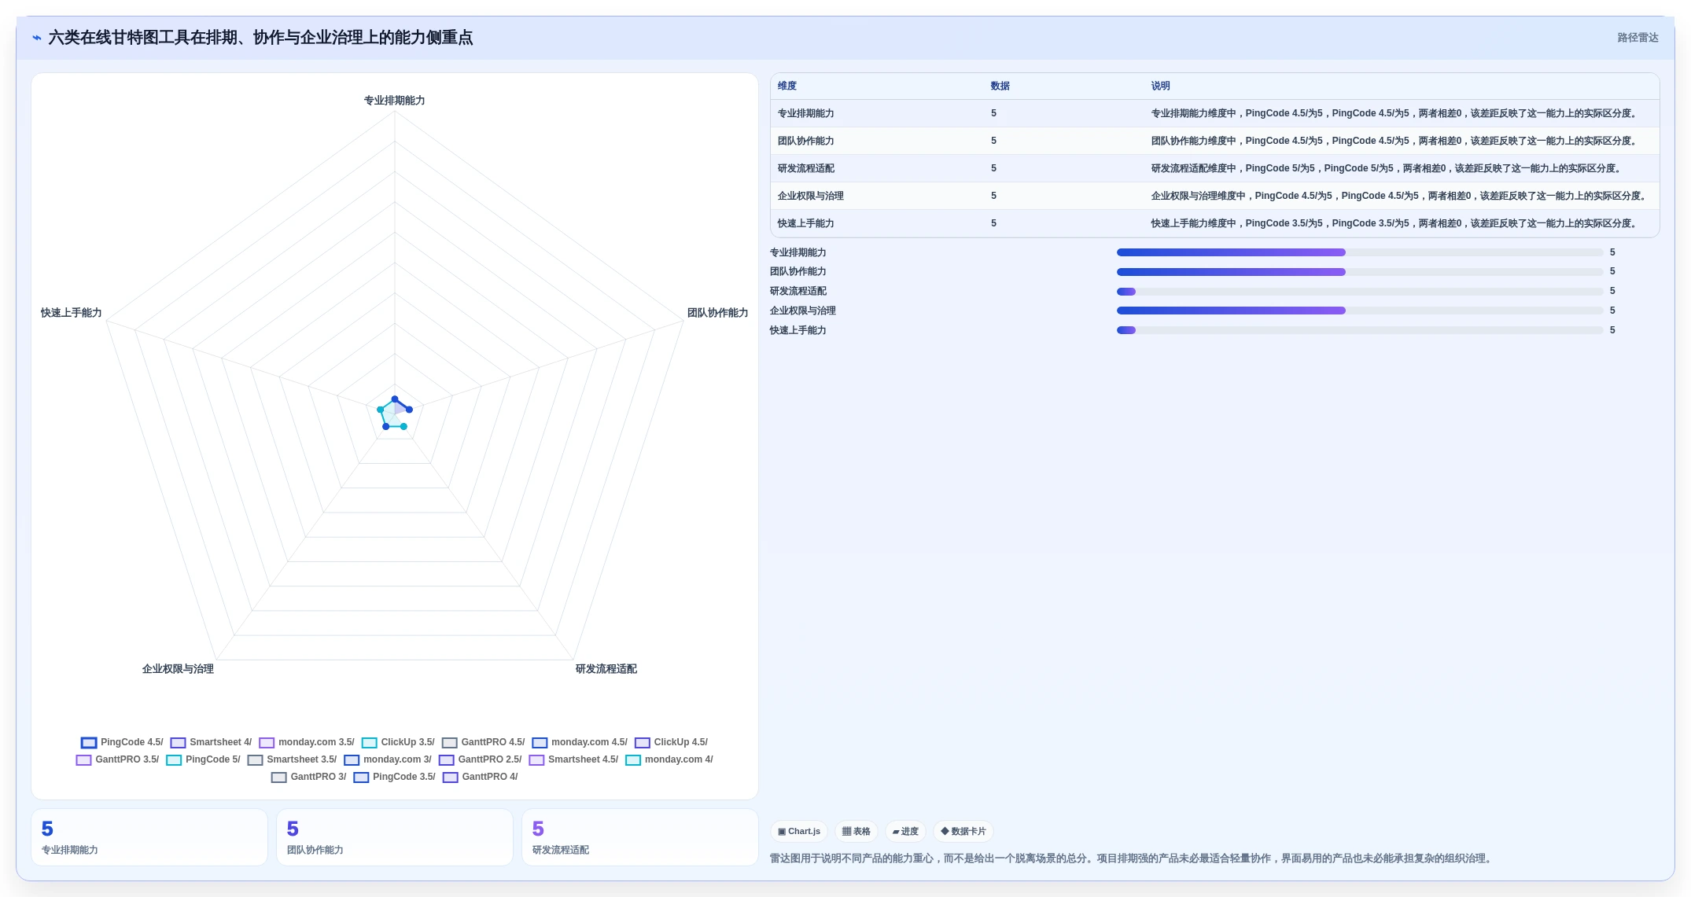Viewport: 1691px width, 897px height.
Task: Toggle the PingCode 5/ legend series
Action: (x=203, y=759)
